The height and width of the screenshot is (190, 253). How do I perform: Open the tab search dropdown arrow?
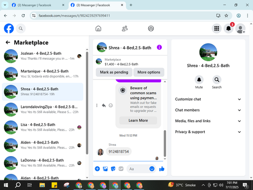[x=5, y=5]
